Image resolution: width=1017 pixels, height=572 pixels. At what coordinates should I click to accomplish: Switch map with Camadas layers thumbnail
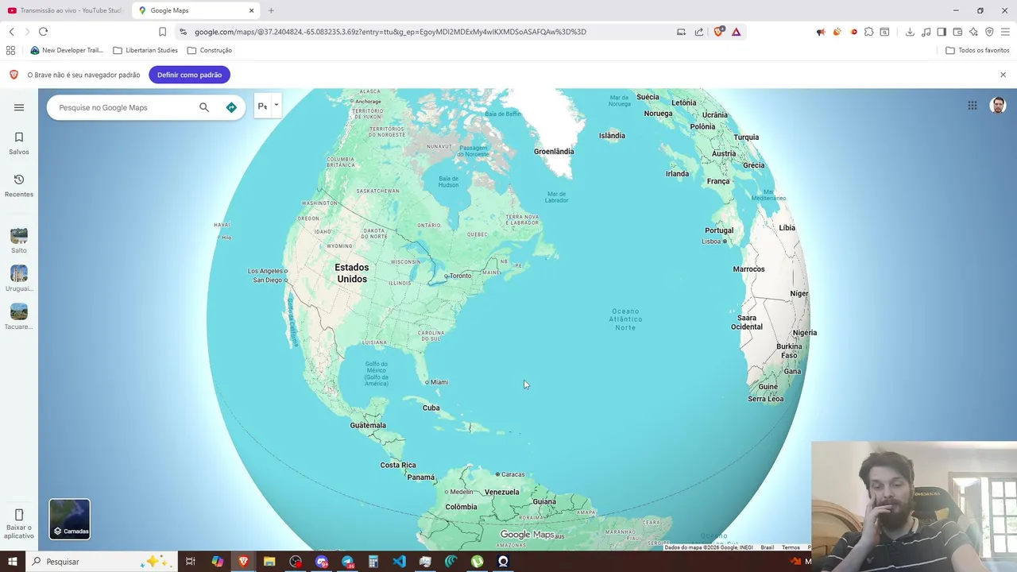(70, 519)
